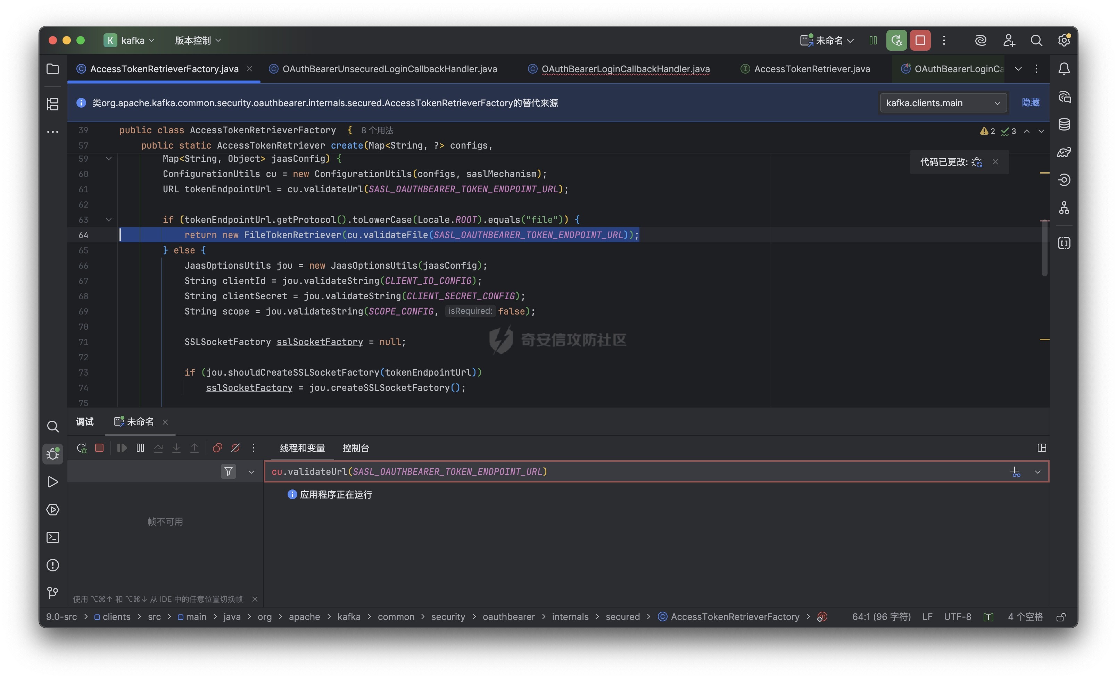Resume program in debug toolbar
Screen dimensions: 1117x679
click(122, 447)
